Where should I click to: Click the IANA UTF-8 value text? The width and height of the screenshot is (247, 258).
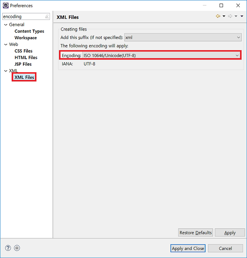90,64
